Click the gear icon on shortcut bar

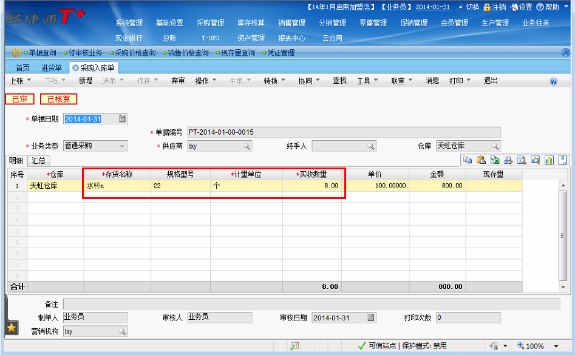pyautogui.click(x=16, y=53)
